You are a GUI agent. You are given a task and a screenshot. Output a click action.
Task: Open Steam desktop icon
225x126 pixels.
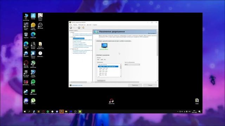coord(26,92)
